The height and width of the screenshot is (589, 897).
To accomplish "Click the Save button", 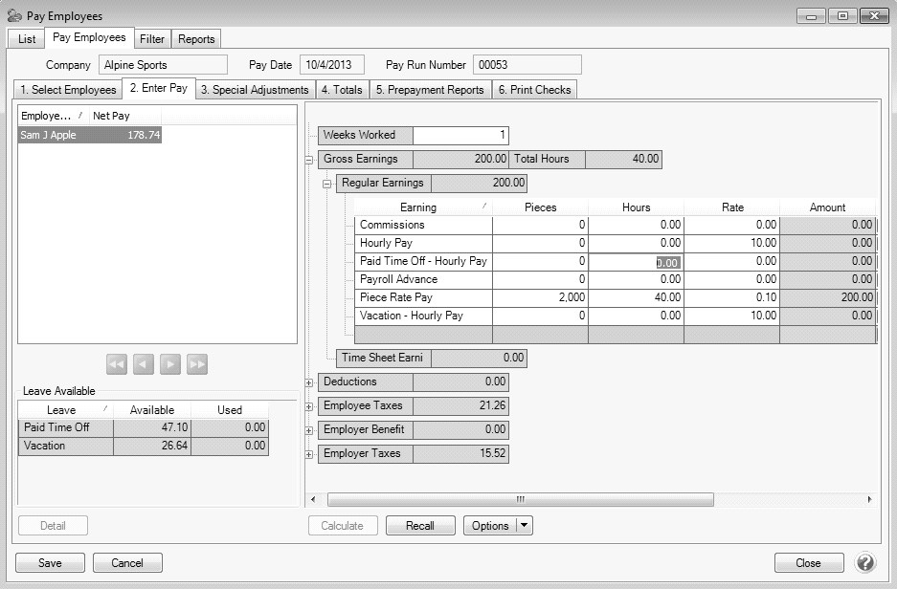I will tap(50, 563).
